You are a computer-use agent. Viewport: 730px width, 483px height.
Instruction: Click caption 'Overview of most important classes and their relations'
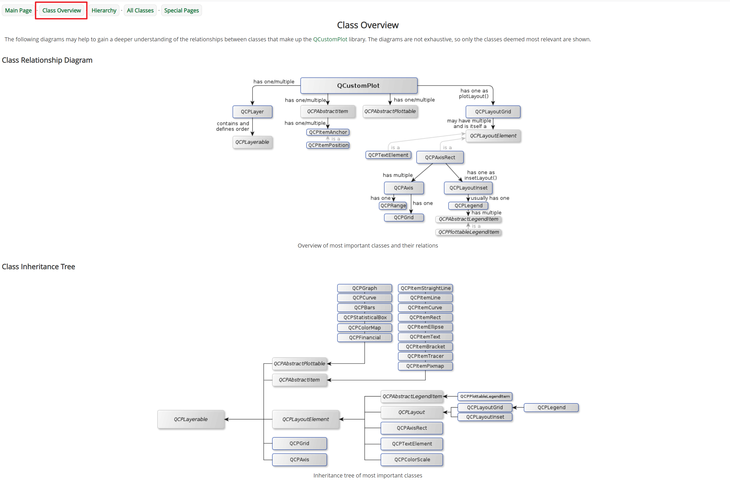point(368,245)
